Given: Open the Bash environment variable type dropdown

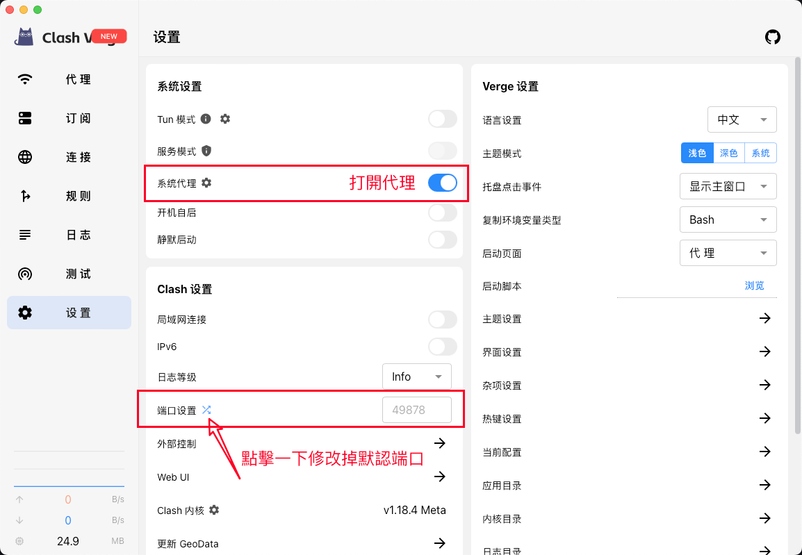Looking at the screenshot, I should 728,219.
